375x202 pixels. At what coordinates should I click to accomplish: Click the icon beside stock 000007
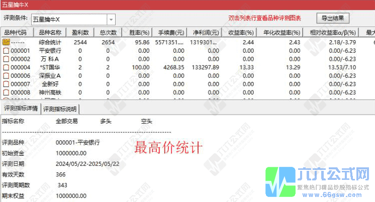pyautogui.click(x=6, y=84)
